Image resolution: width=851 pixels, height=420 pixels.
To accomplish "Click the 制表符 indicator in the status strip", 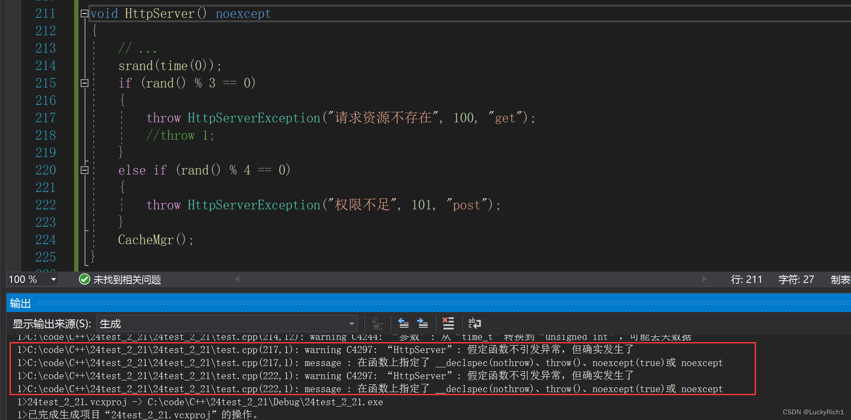I will coord(841,279).
